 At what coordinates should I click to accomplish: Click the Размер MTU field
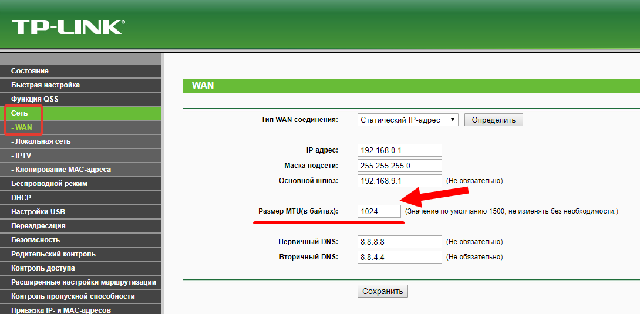coord(379,211)
